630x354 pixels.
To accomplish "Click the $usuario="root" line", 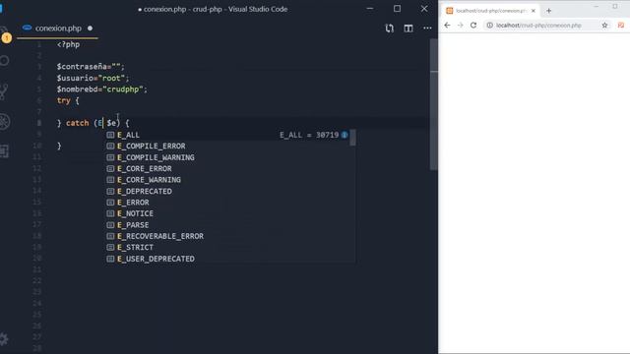I will (93, 78).
